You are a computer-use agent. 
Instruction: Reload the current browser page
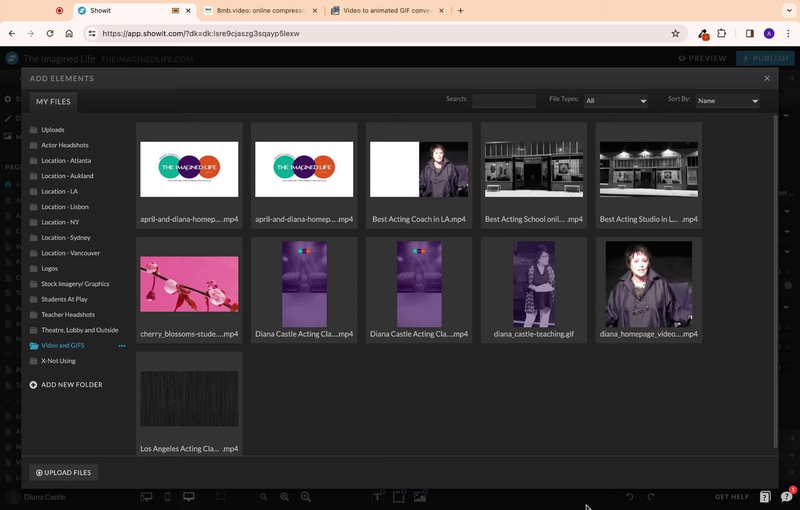pos(50,34)
